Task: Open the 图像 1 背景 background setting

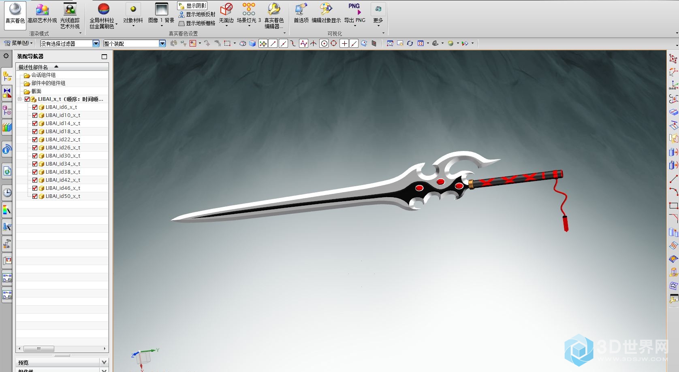Action: point(161,15)
